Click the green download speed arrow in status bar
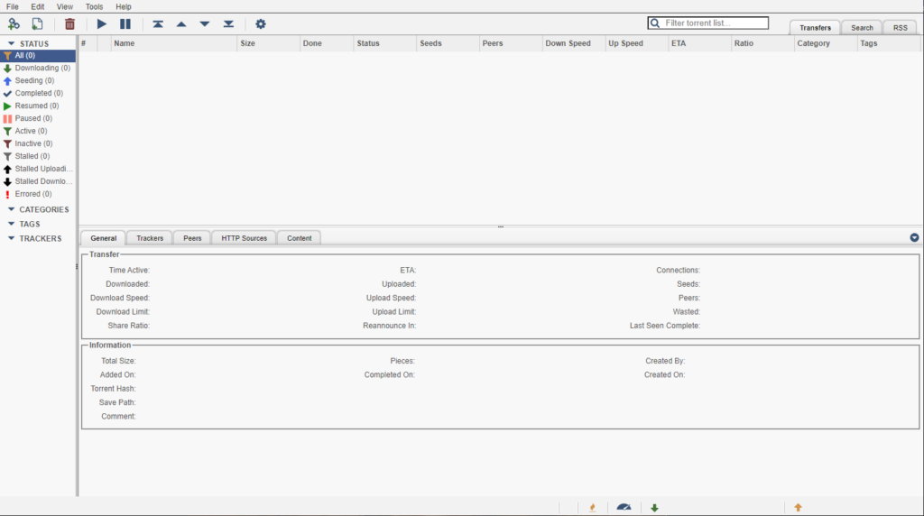Image resolution: width=924 pixels, height=516 pixels. tap(654, 507)
